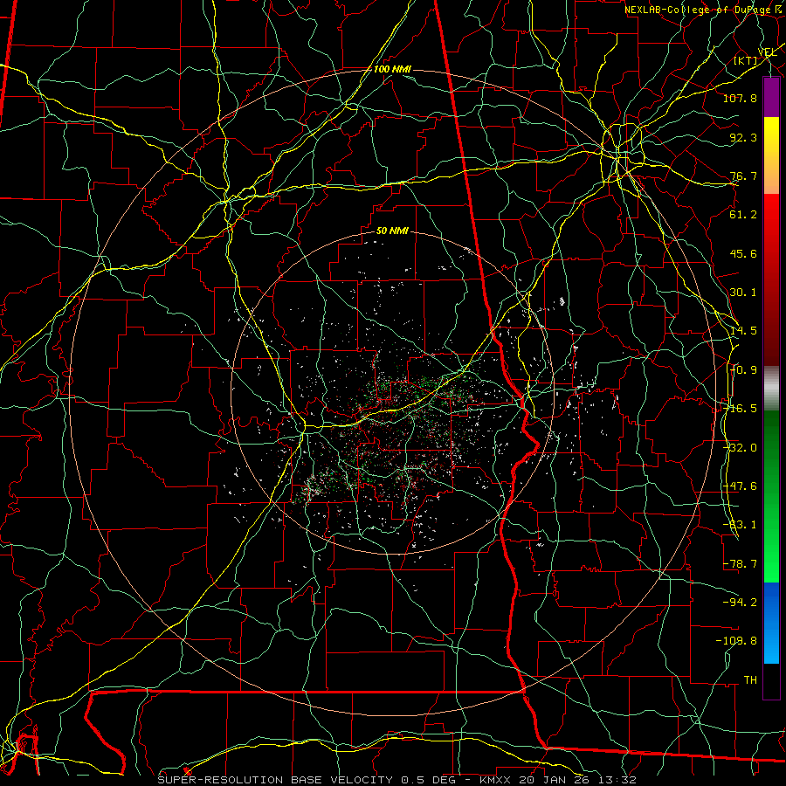Pick the blue segment of the velocity scale
Viewport: 786px width, 786px height.
tap(771, 623)
